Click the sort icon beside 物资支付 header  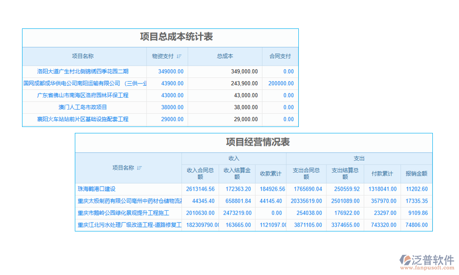click(179, 56)
